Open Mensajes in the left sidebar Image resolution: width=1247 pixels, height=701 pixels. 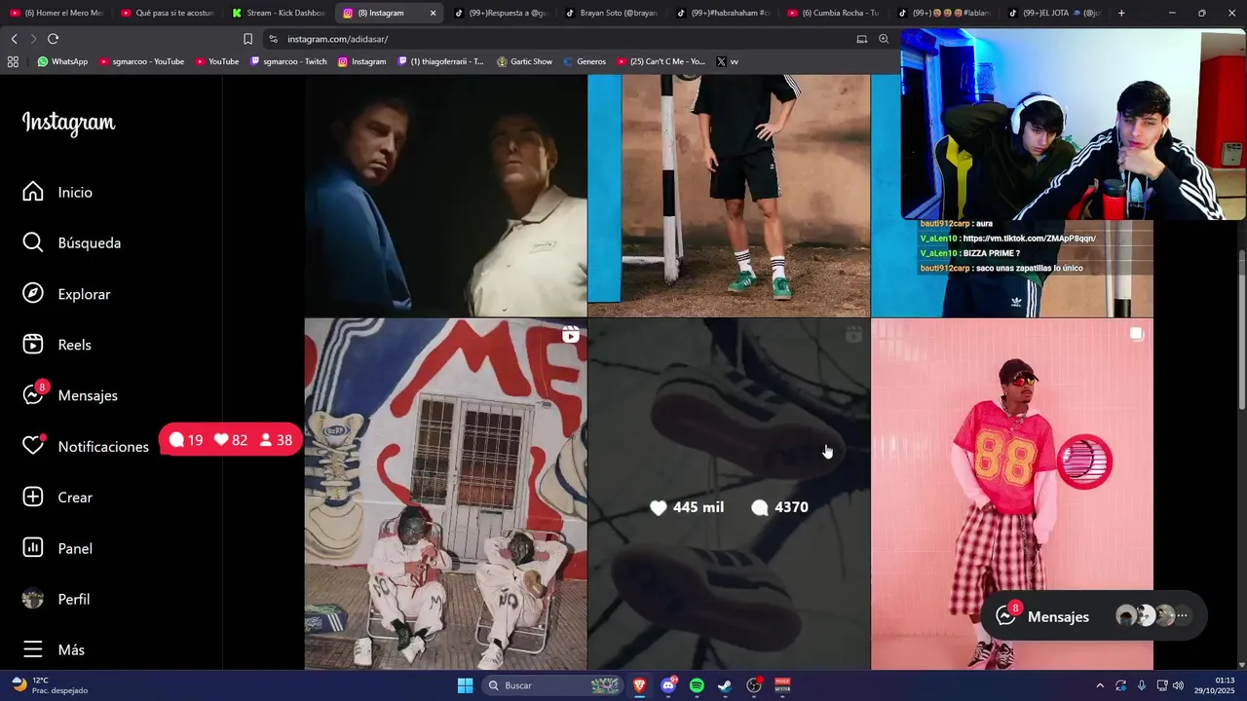point(70,395)
